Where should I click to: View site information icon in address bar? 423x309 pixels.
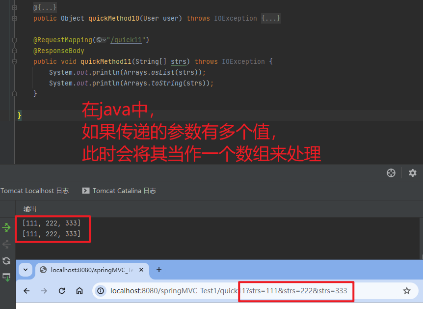pyautogui.click(x=101, y=291)
